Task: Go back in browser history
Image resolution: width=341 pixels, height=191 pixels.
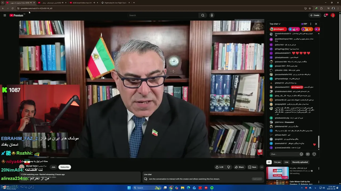Action: click(3, 8)
